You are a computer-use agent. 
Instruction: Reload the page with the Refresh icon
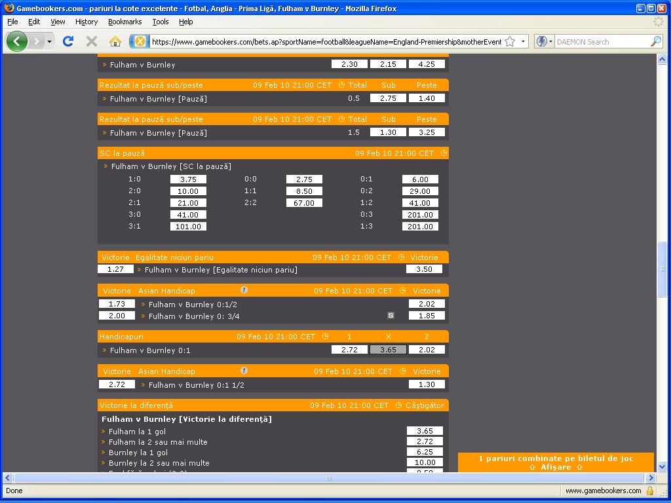(68, 41)
